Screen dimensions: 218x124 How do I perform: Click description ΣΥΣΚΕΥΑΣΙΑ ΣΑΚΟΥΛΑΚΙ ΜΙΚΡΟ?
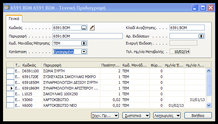tap(71, 77)
